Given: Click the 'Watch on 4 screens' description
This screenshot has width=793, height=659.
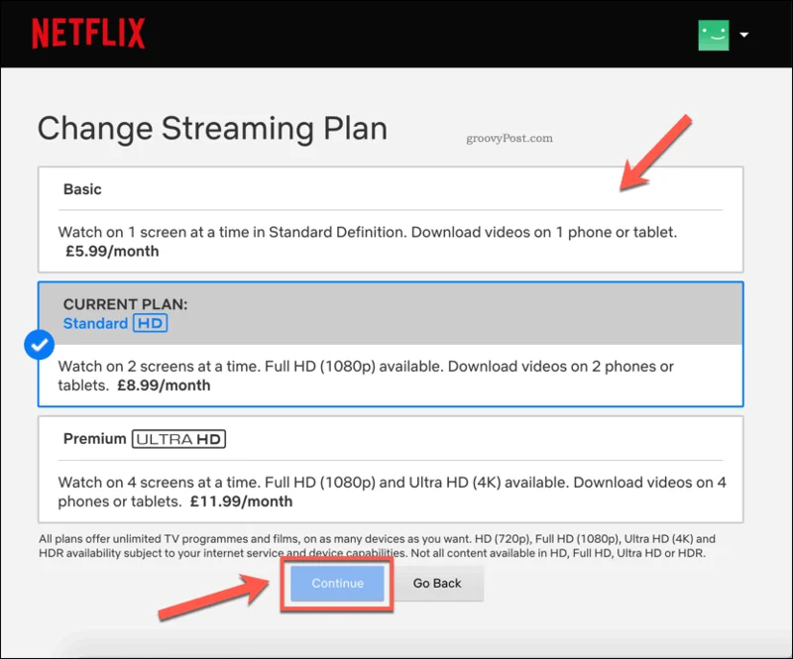Looking at the screenshot, I should (x=392, y=492).
